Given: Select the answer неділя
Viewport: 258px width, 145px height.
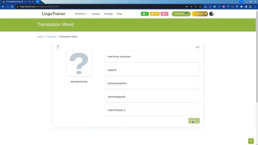Looking at the screenshot, I should point(152,70).
